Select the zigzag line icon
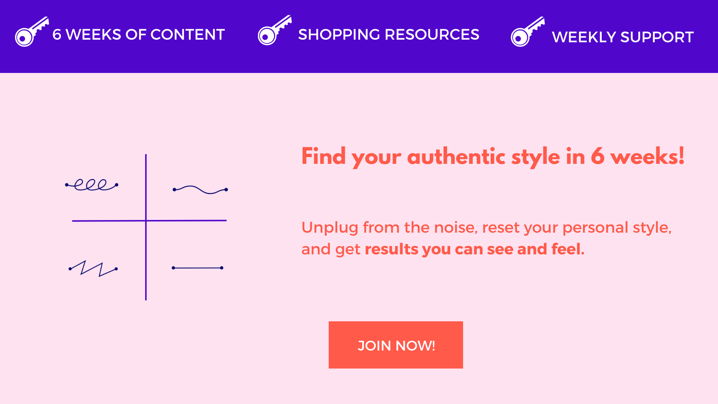The width and height of the screenshot is (718, 404). (x=93, y=269)
